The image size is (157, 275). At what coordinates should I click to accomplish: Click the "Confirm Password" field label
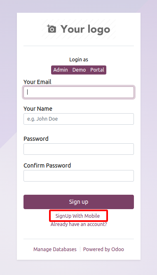(47, 165)
